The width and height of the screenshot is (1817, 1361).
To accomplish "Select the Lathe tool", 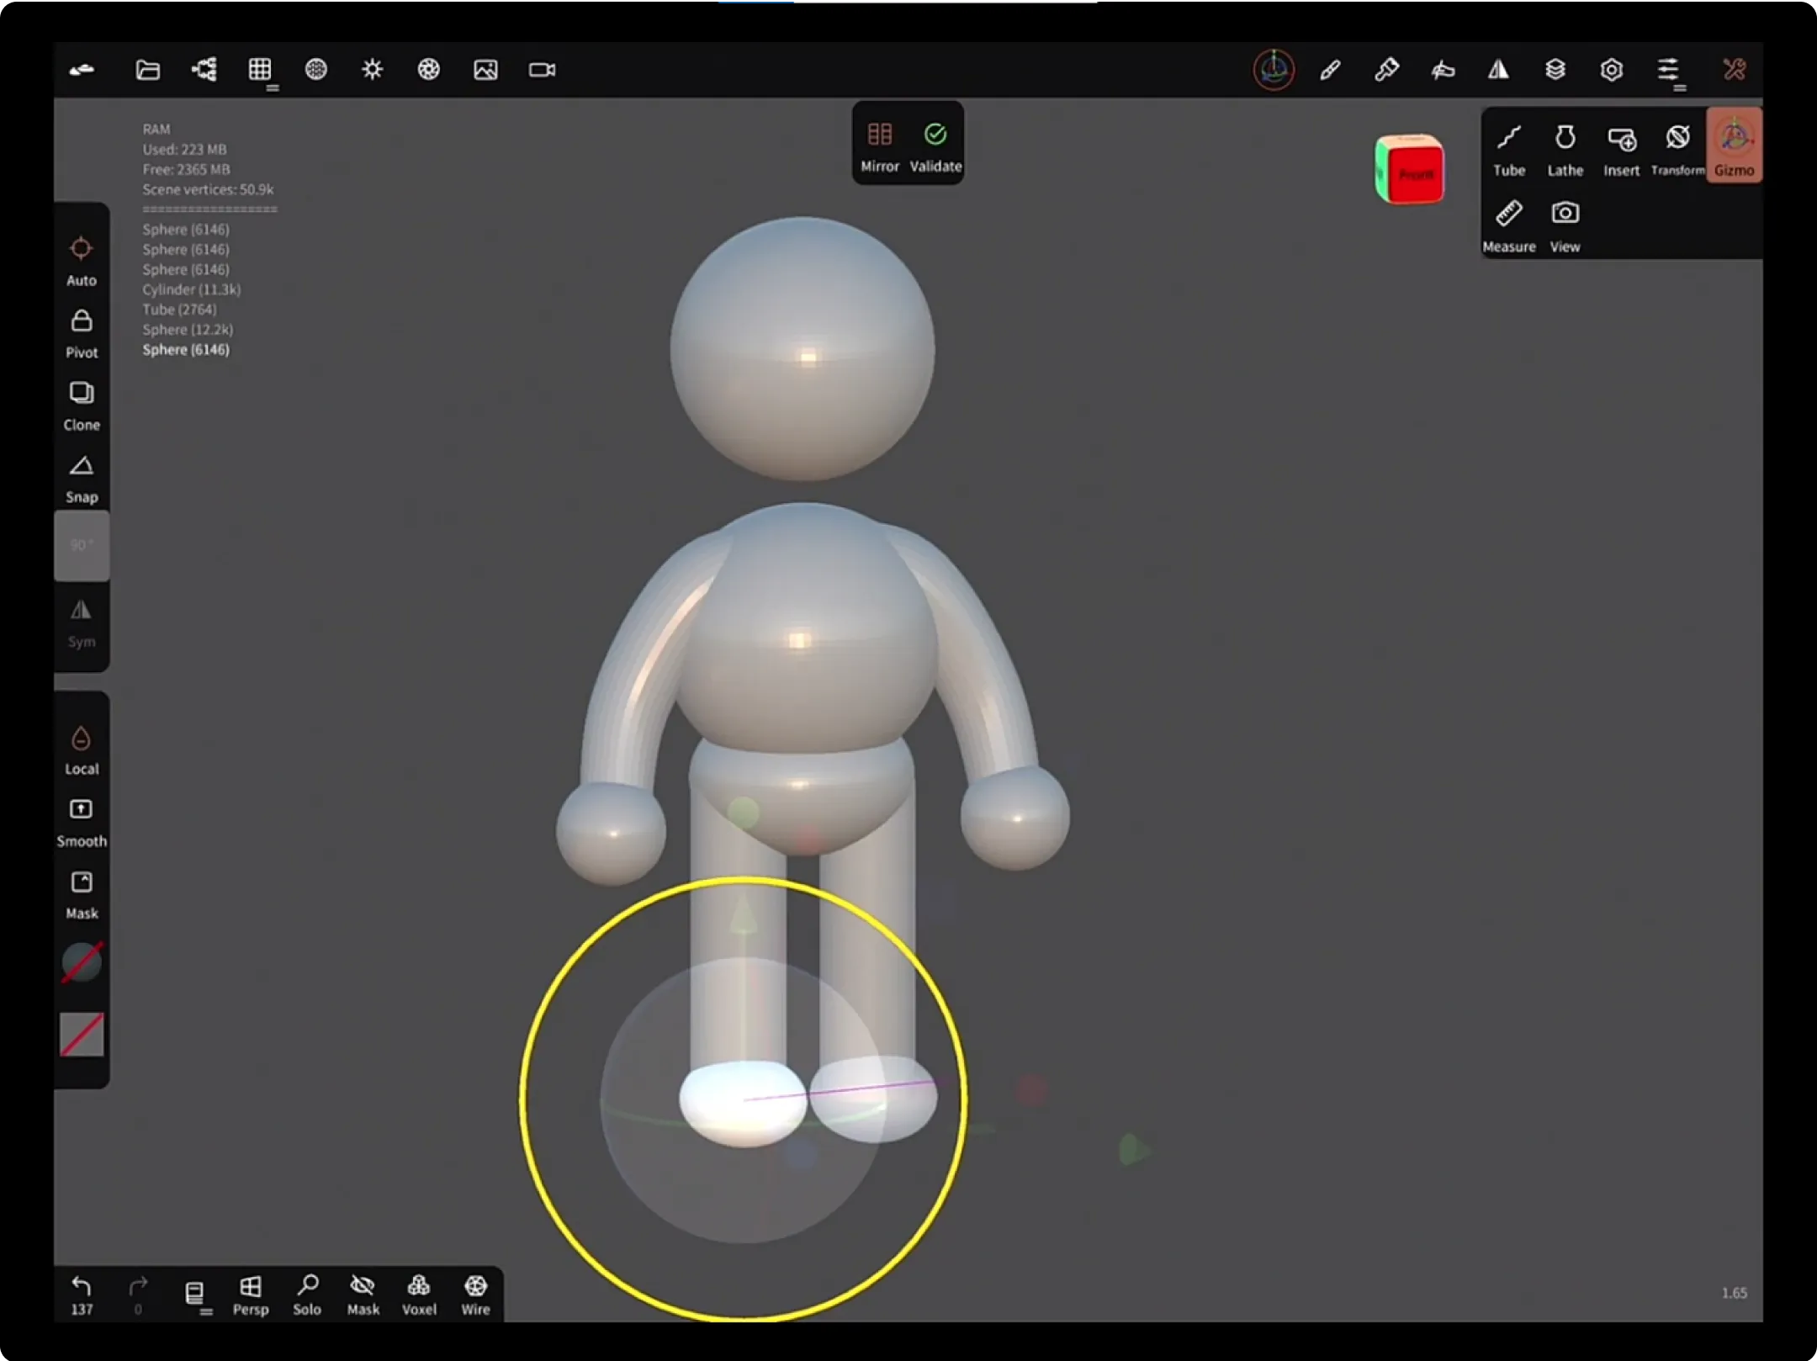I will 1565,151.
